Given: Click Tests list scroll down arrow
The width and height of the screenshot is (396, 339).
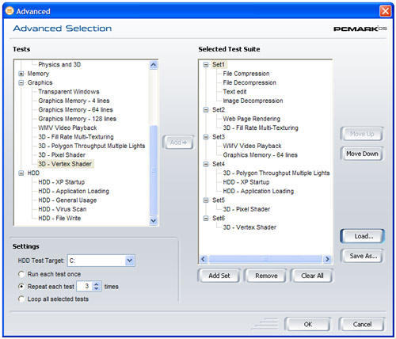Looking at the screenshot, I should pyautogui.click(x=154, y=220).
